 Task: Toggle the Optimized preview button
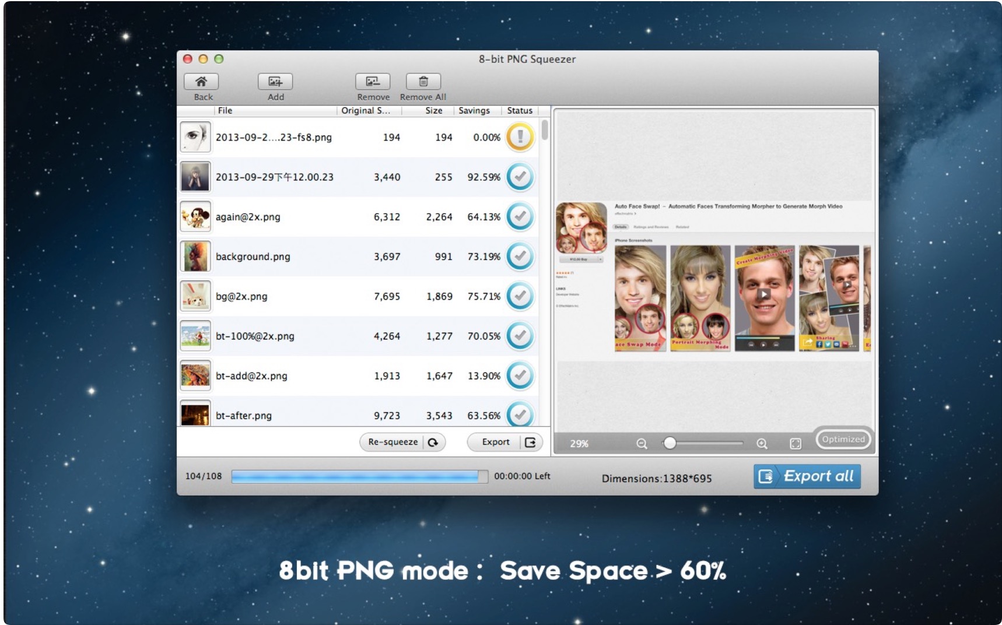843,439
